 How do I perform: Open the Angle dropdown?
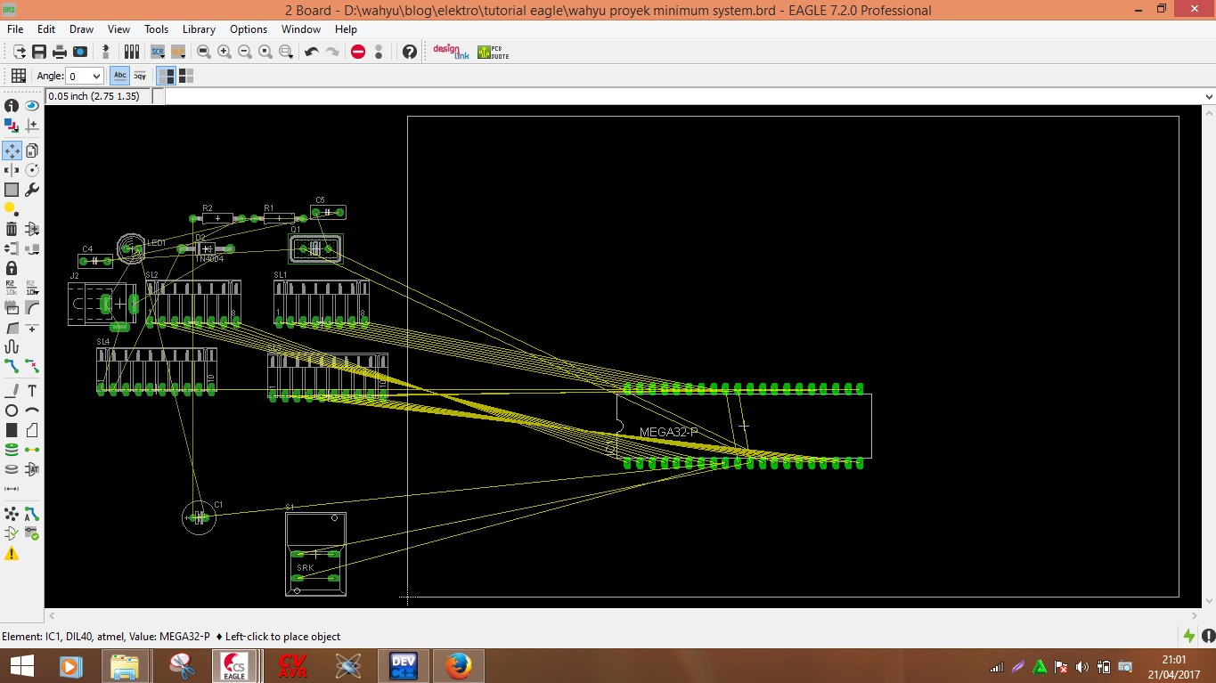(x=96, y=76)
